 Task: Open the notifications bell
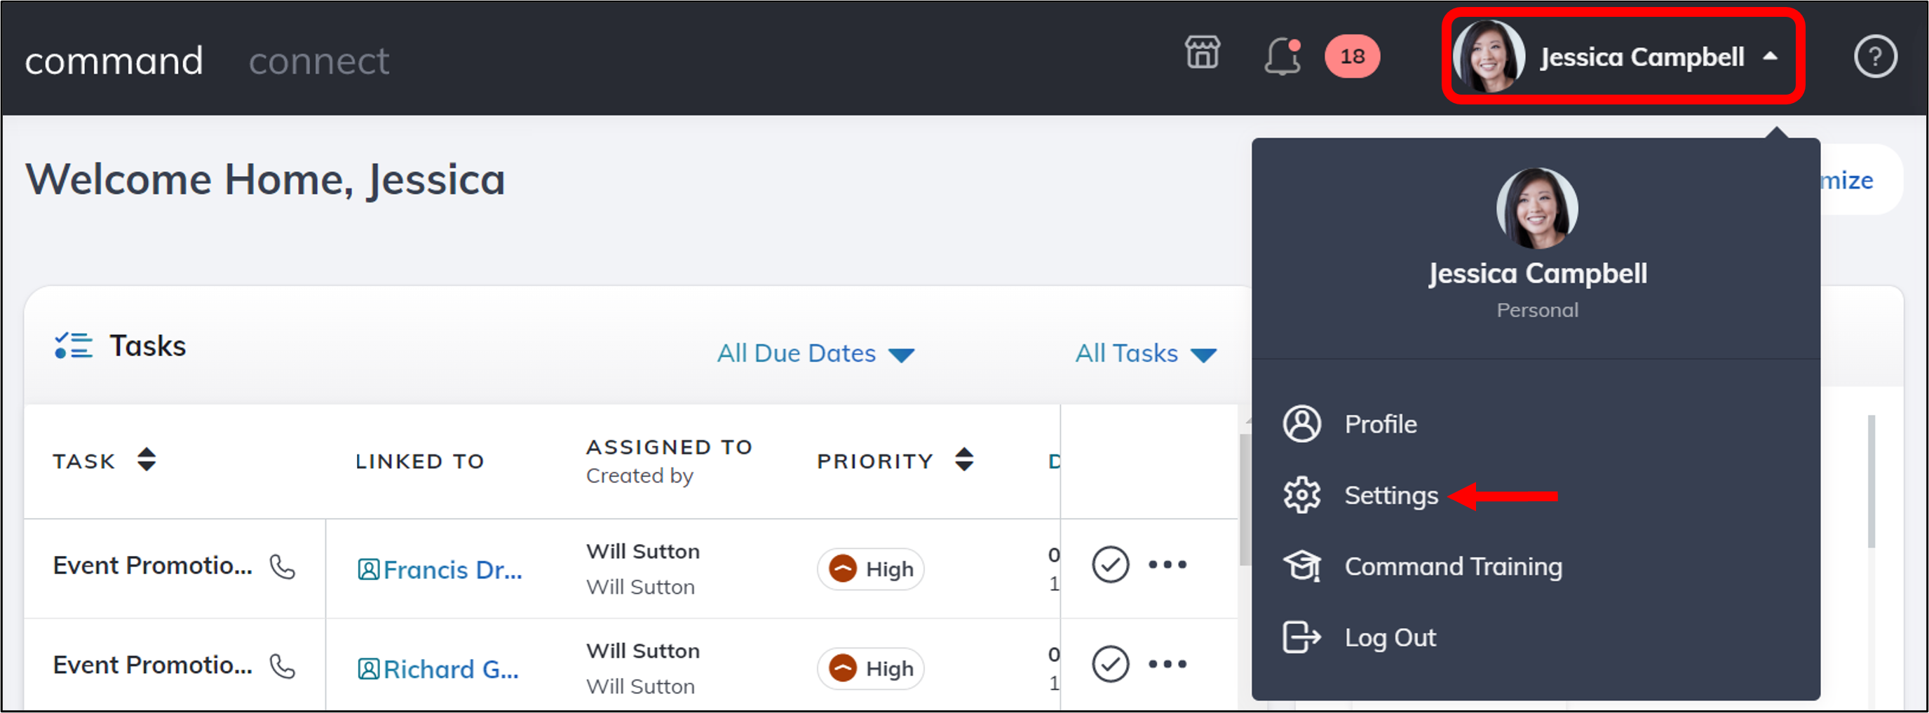(1282, 56)
